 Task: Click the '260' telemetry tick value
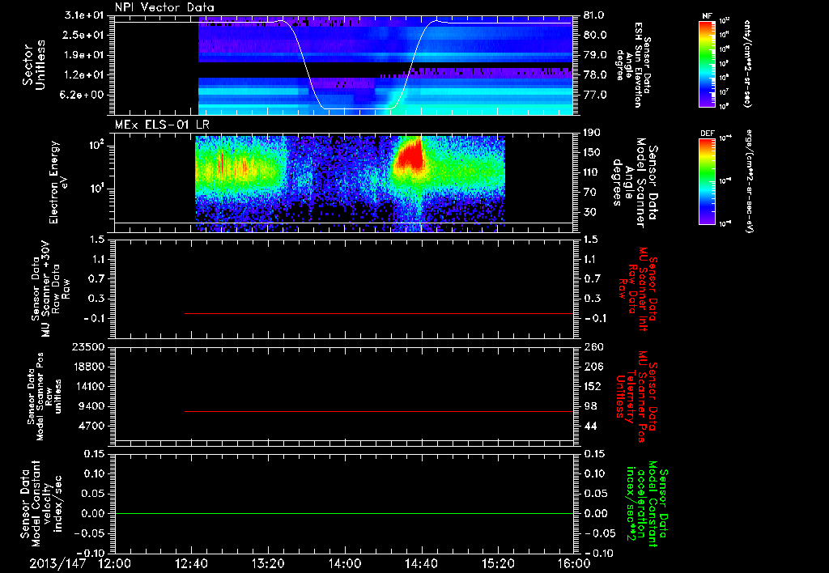(x=593, y=347)
